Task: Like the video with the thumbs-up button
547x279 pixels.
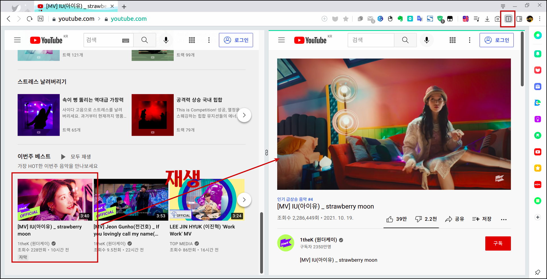Action: (x=397, y=219)
